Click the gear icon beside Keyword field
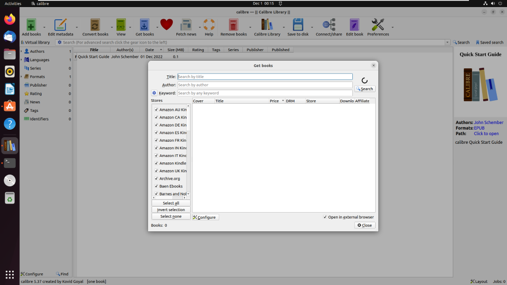Screen dimensions: 507x285 (154, 93)
